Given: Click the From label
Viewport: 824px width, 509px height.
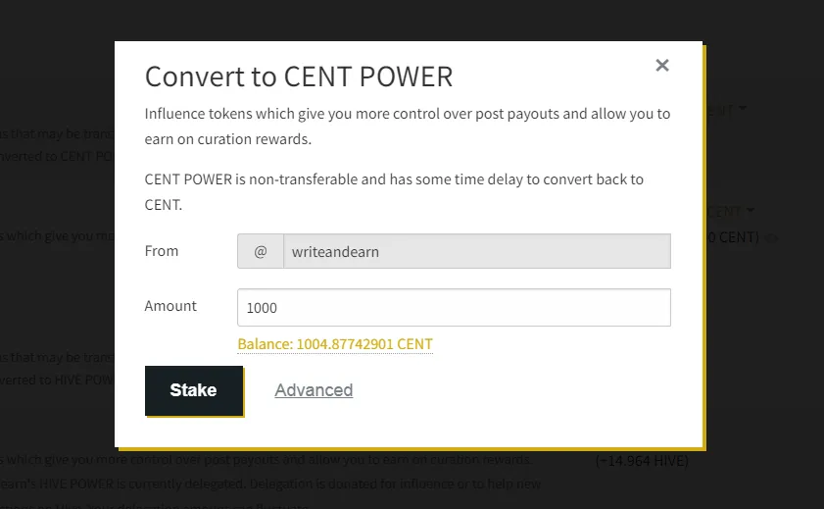Looking at the screenshot, I should click(162, 251).
